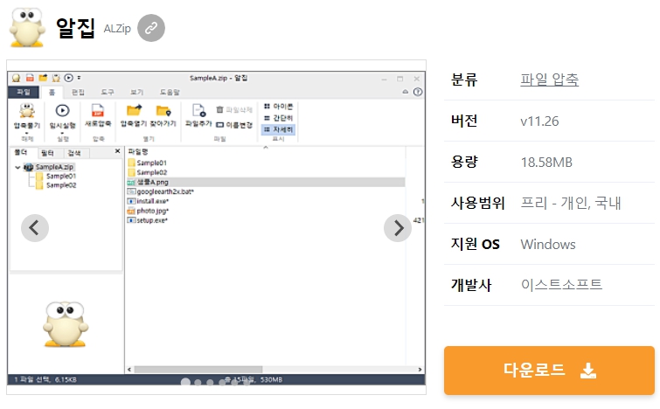Click the version value v11.26
This screenshot has width=660, height=409.
[x=539, y=121]
